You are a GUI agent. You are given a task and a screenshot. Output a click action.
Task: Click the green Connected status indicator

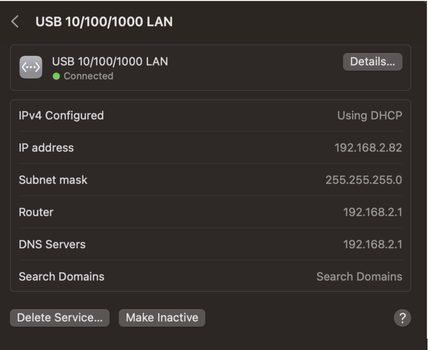(56, 76)
